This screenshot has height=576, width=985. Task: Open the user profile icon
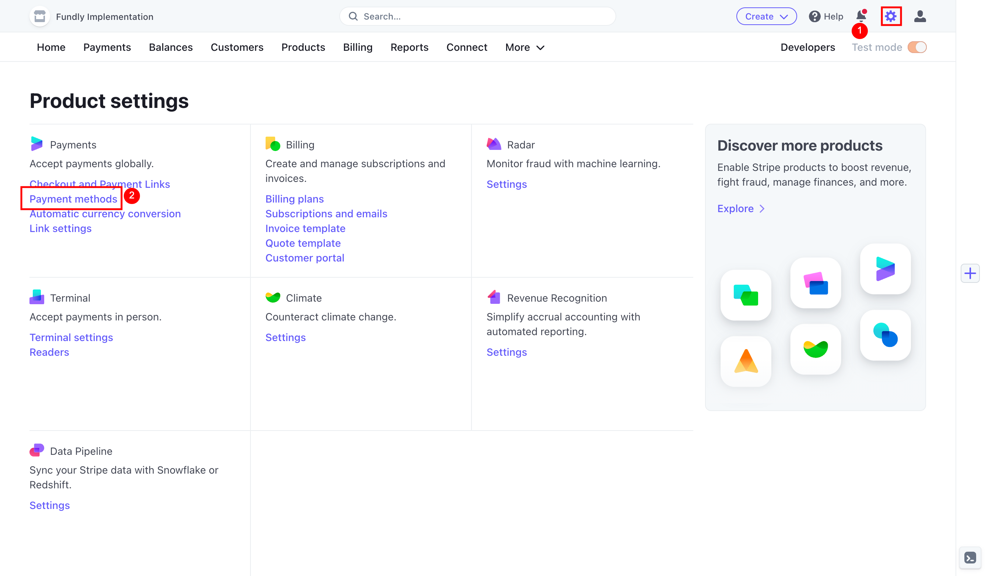(x=920, y=17)
